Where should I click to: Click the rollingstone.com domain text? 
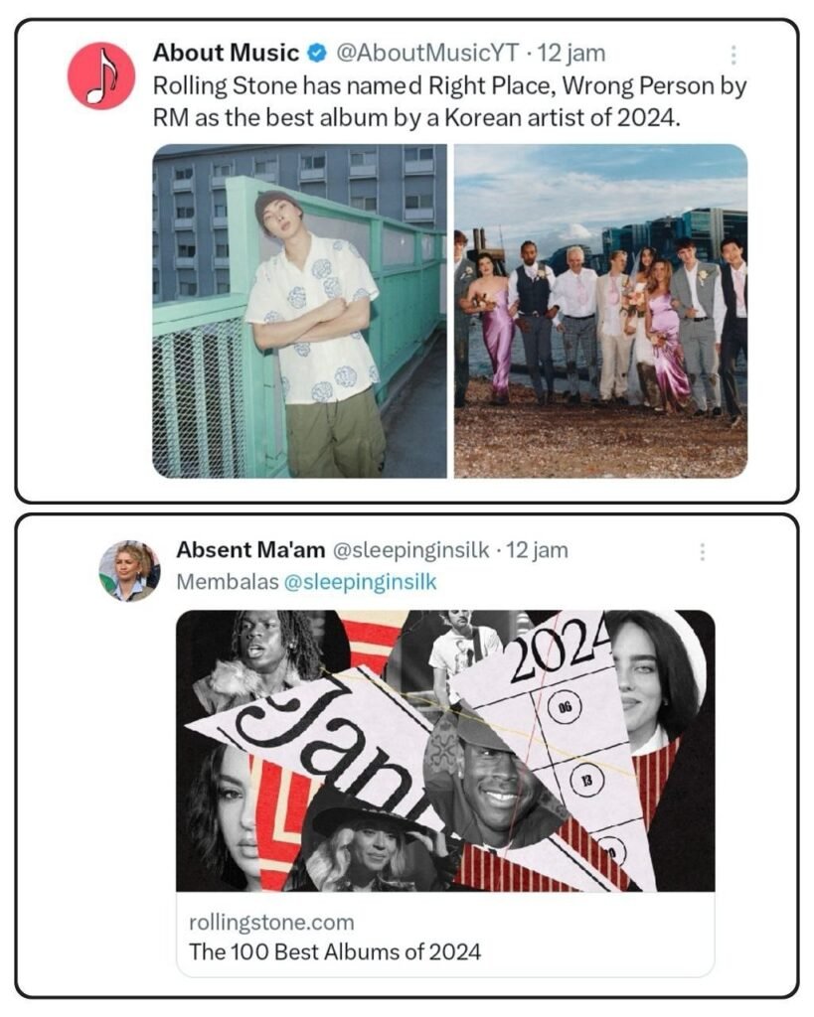click(271, 922)
